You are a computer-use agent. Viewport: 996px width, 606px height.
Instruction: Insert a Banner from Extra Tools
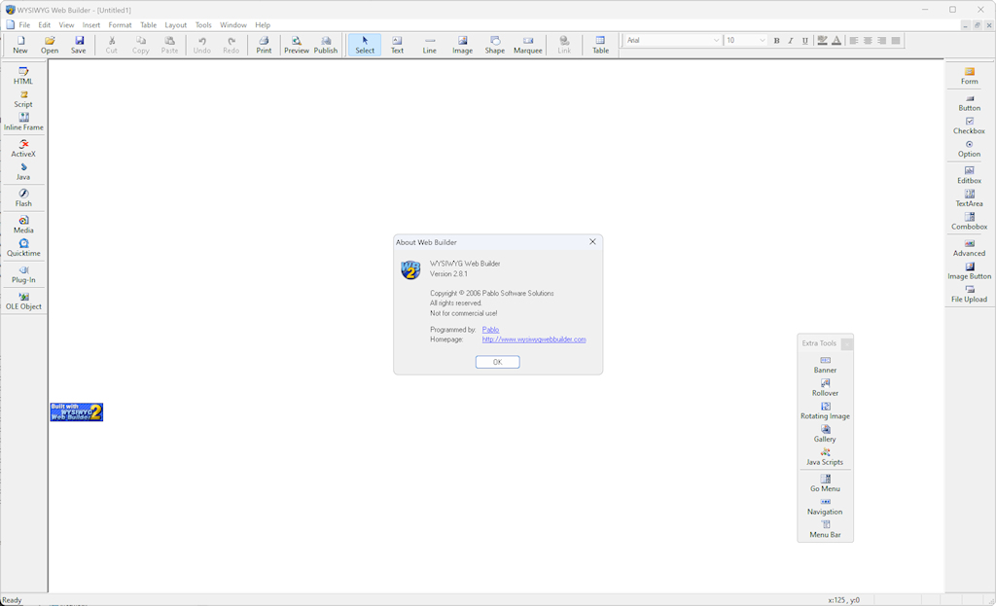pos(825,364)
